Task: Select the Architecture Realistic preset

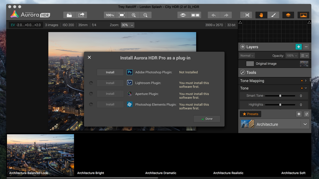Action: pos(228,173)
